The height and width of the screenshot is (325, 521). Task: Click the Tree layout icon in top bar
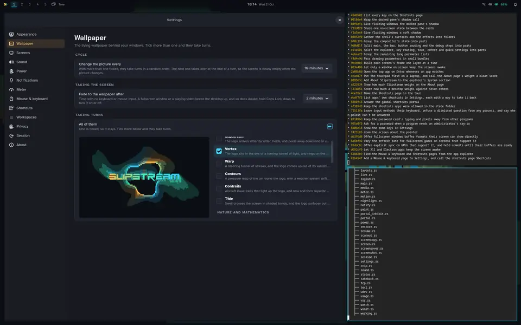(x=54, y=4)
